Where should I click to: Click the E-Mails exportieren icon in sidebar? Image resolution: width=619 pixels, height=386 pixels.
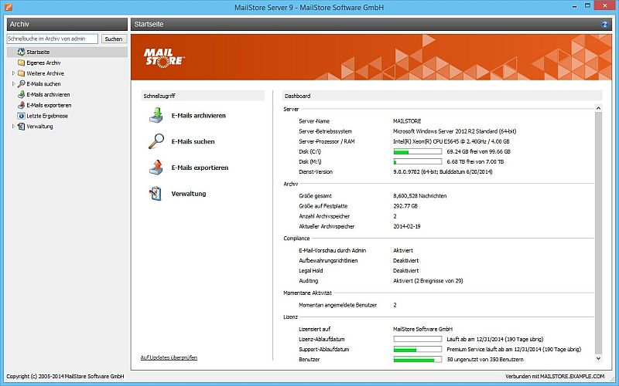pos(21,105)
